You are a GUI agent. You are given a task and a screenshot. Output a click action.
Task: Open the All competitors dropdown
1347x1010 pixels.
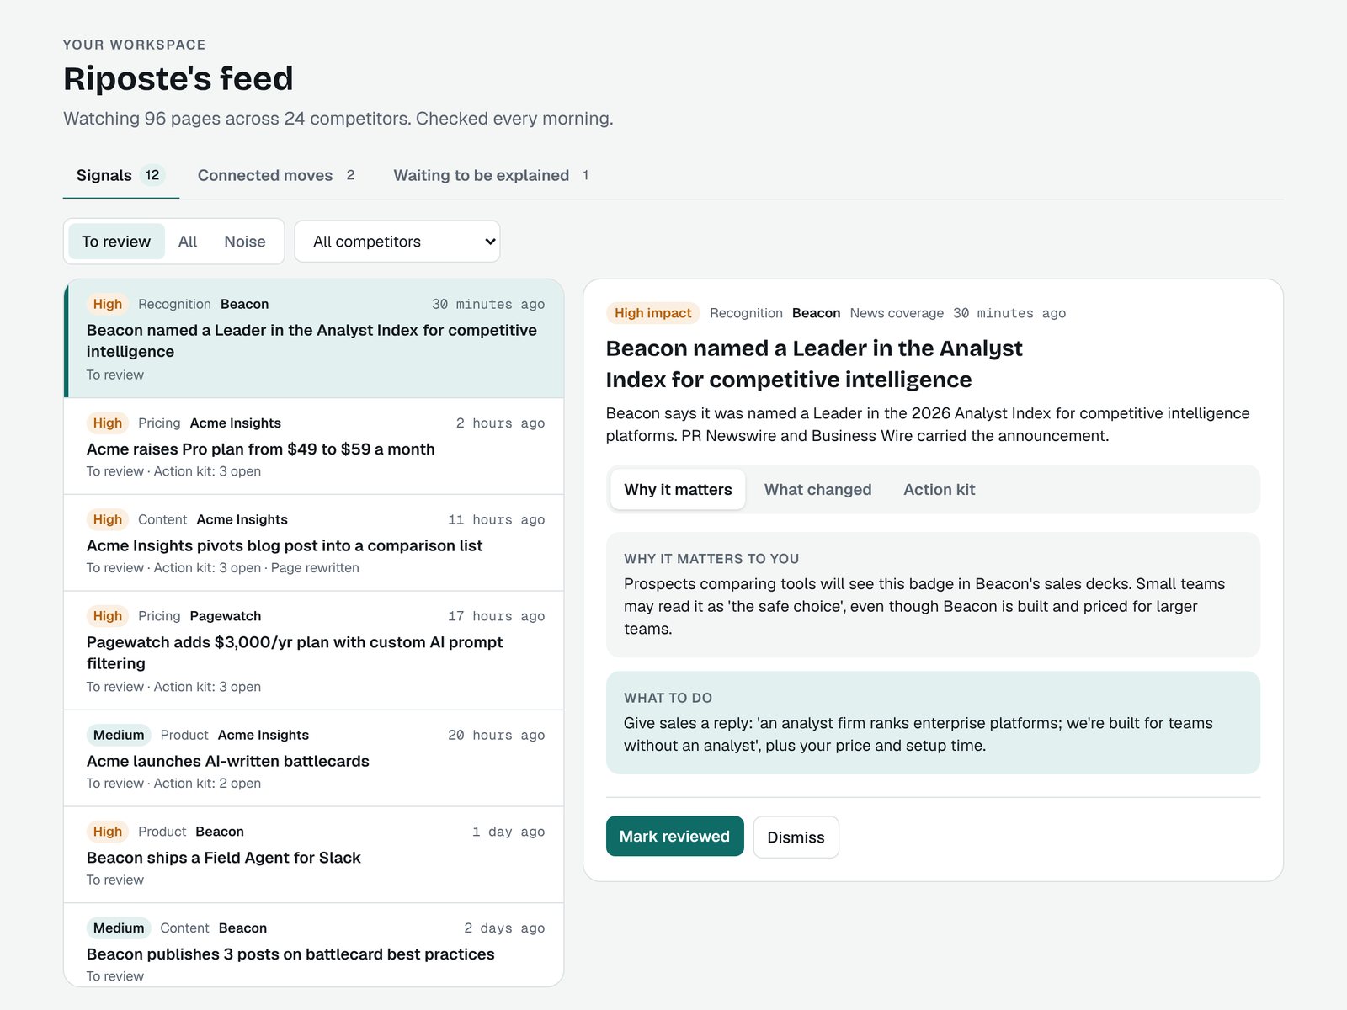tap(397, 242)
